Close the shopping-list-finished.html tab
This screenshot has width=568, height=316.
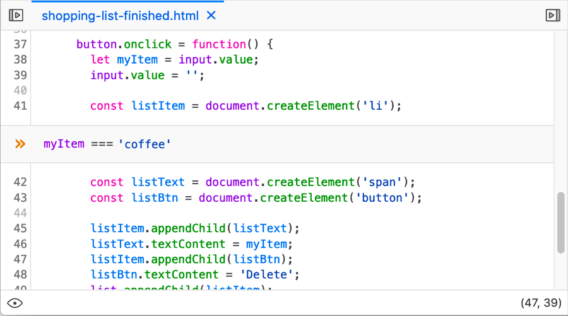pos(211,15)
